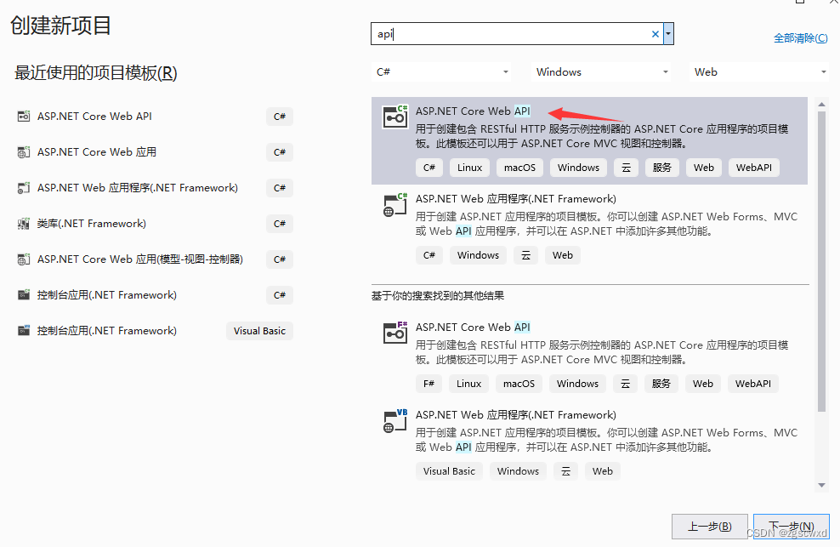The image size is (840, 547).
Task: Click the 下一步(N) button
Action: (x=792, y=526)
